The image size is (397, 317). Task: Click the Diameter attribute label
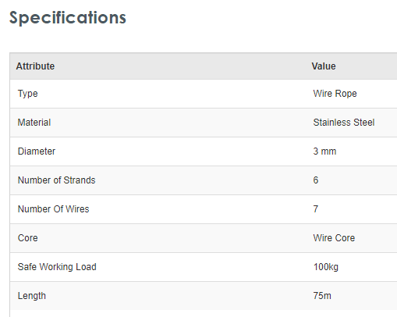click(x=37, y=151)
